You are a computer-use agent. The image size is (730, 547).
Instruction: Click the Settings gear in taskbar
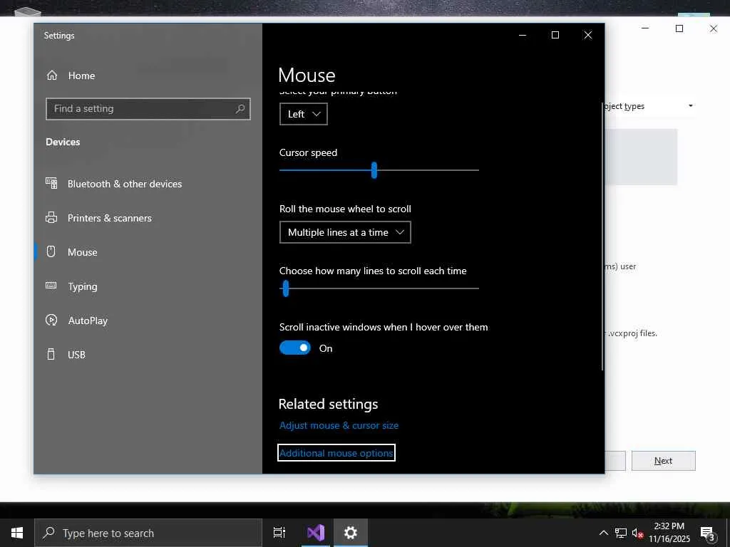pos(351,533)
